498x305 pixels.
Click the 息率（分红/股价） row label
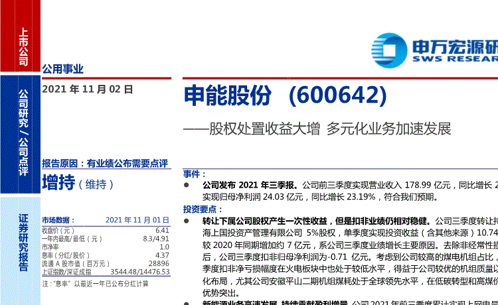tap(66, 255)
